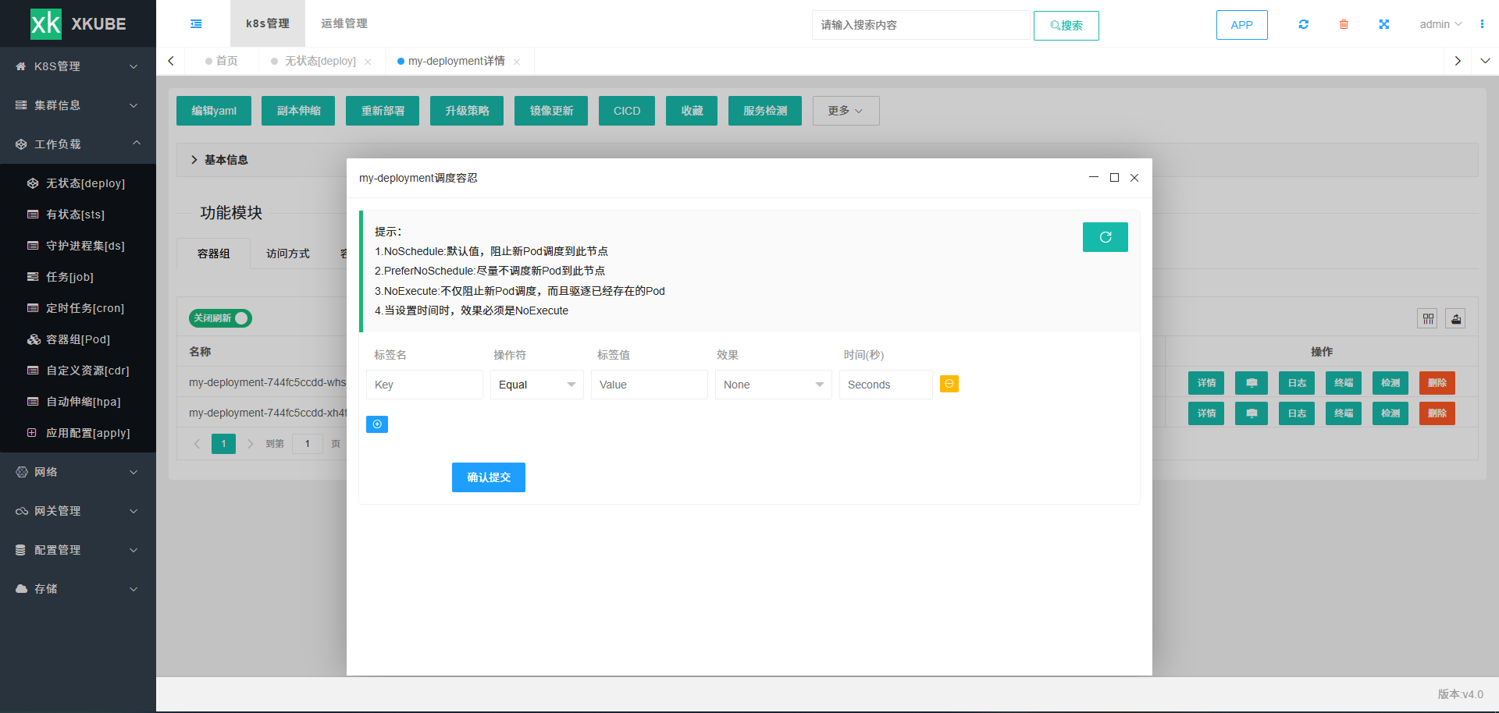Click the fullscreen expand icon in header
The height and width of the screenshot is (713, 1499).
[1383, 24]
